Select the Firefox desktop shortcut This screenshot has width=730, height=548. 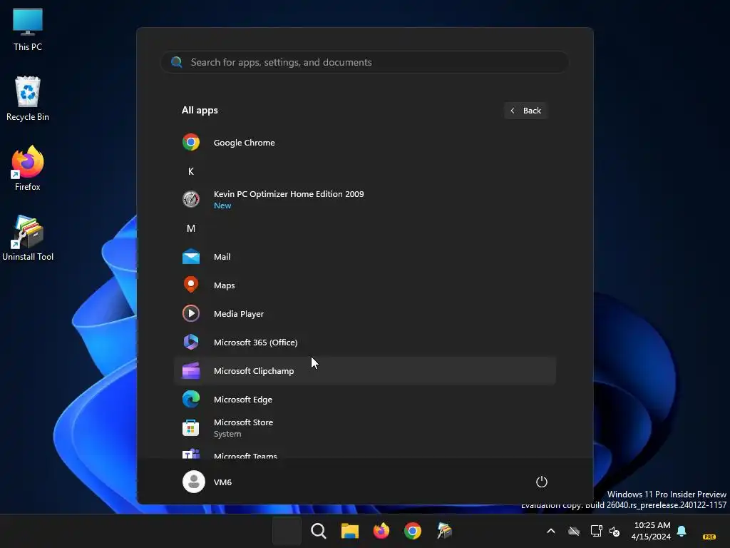[28, 168]
